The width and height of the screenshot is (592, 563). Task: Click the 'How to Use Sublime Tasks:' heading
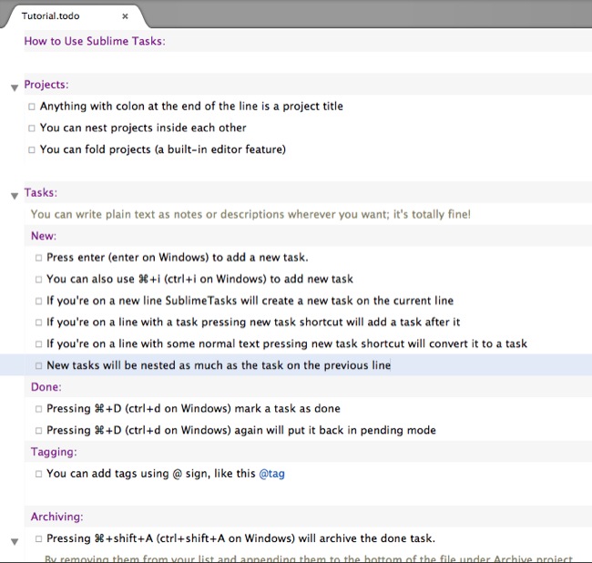(95, 41)
